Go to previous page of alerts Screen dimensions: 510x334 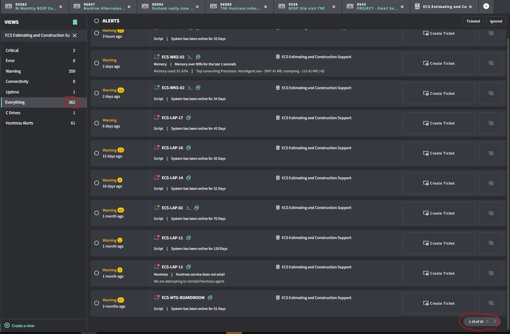click(x=488, y=321)
